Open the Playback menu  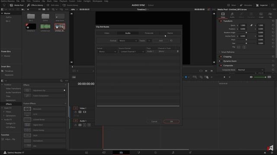(x=63, y=1)
